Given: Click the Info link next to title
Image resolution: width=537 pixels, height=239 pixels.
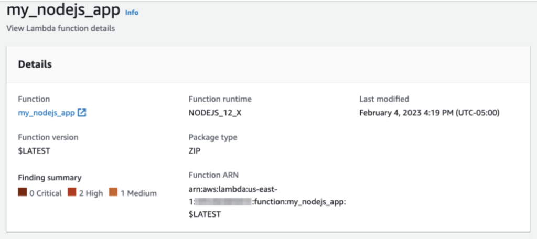Looking at the screenshot, I should coord(132,13).
